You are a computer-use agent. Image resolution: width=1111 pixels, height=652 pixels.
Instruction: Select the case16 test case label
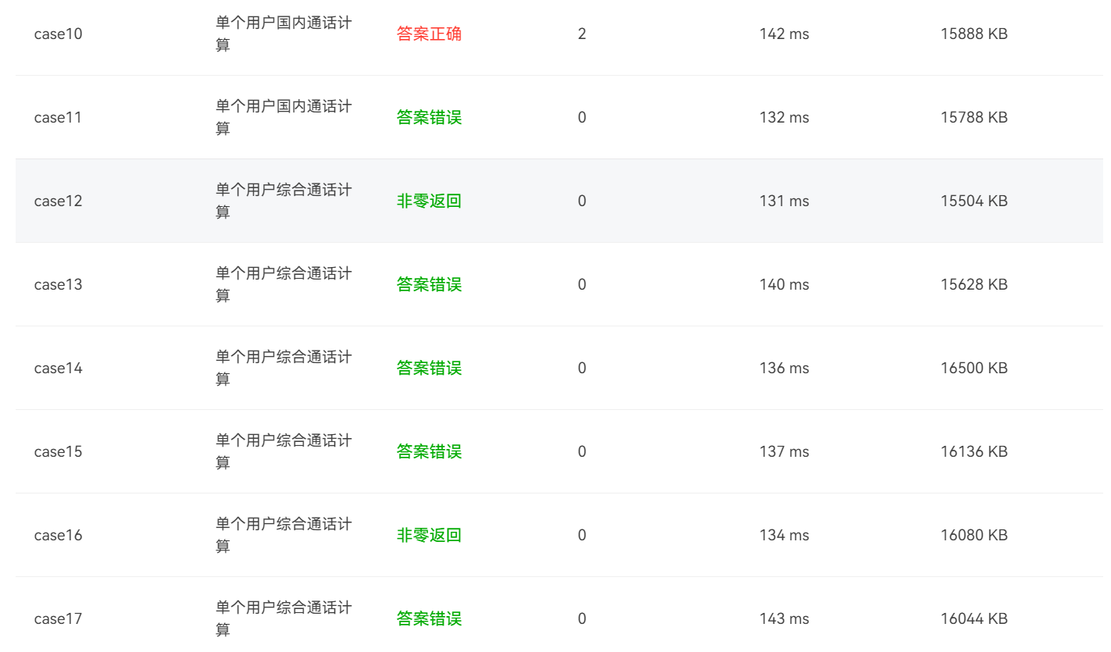pyautogui.click(x=58, y=536)
